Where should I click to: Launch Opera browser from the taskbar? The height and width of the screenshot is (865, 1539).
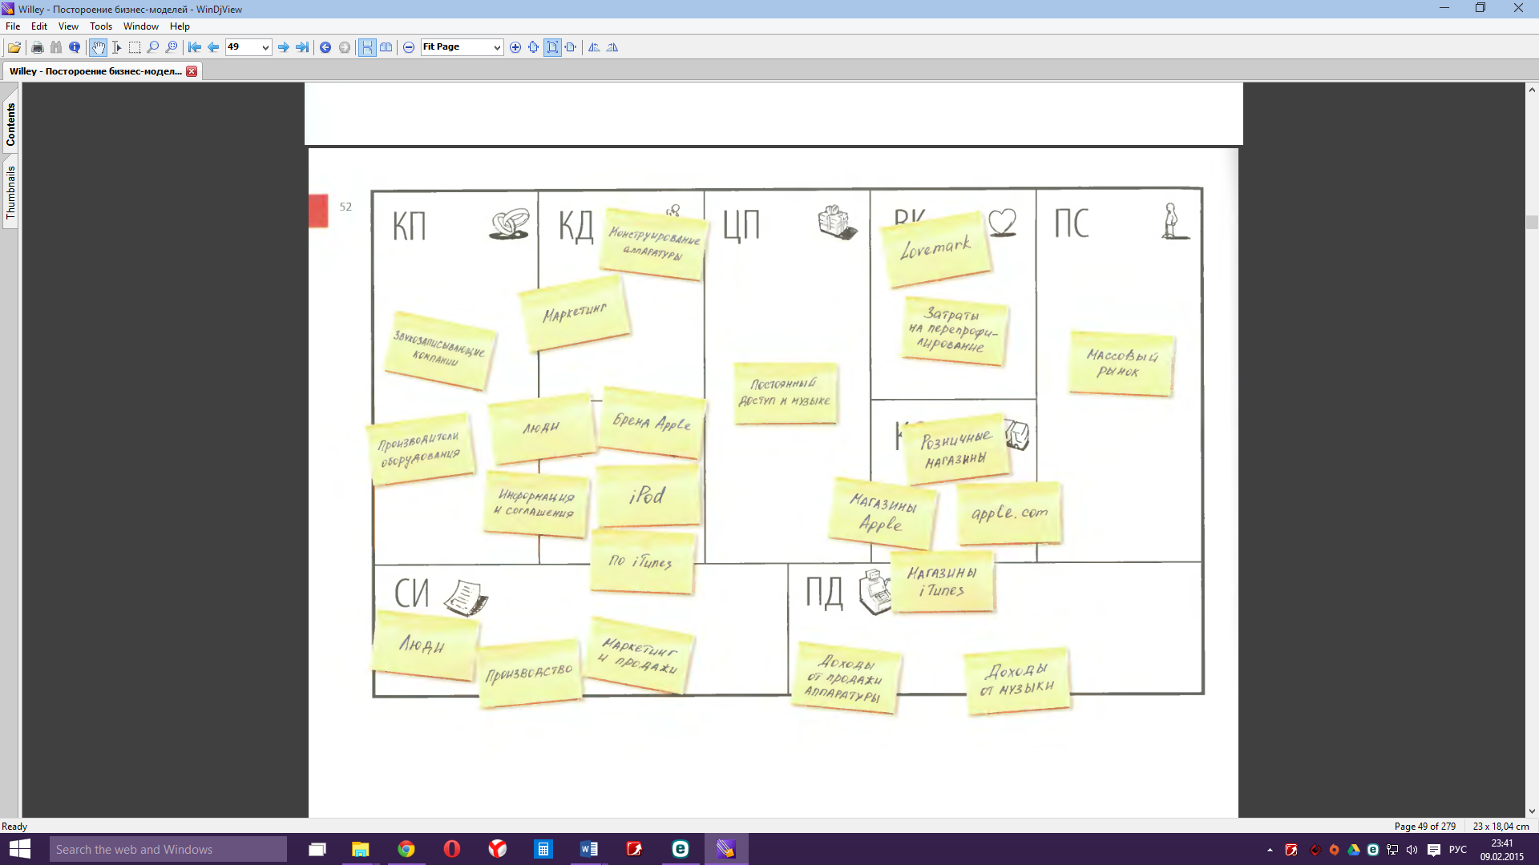click(452, 849)
